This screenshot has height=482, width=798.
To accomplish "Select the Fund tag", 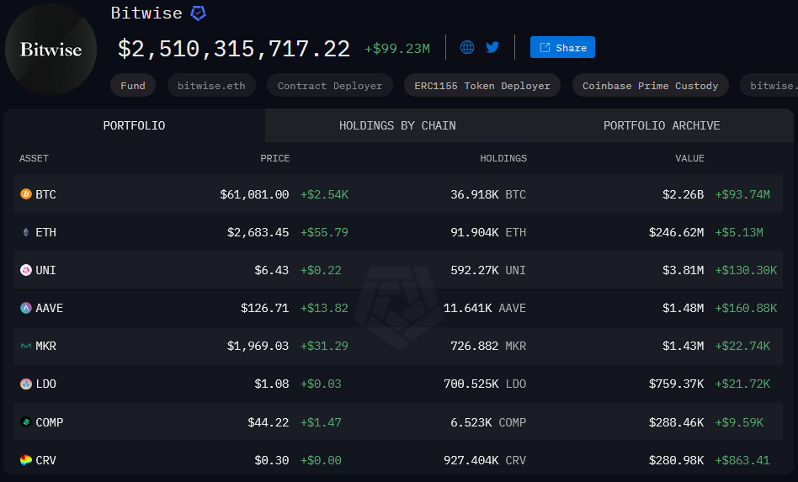I will pyautogui.click(x=133, y=86).
